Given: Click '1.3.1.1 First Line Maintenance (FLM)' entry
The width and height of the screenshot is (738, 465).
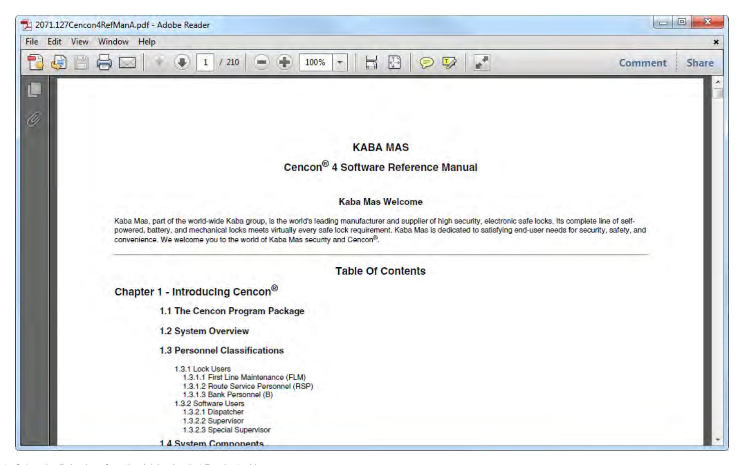Looking at the screenshot, I should click(244, 377).
